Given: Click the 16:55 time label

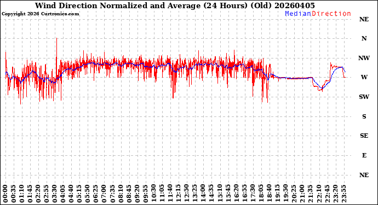Looking at the screenshot, I should [244, 194].
